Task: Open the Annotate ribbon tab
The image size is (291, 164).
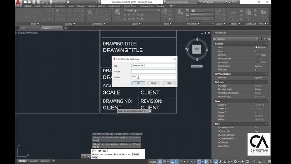Action: [x=47, y=6]
